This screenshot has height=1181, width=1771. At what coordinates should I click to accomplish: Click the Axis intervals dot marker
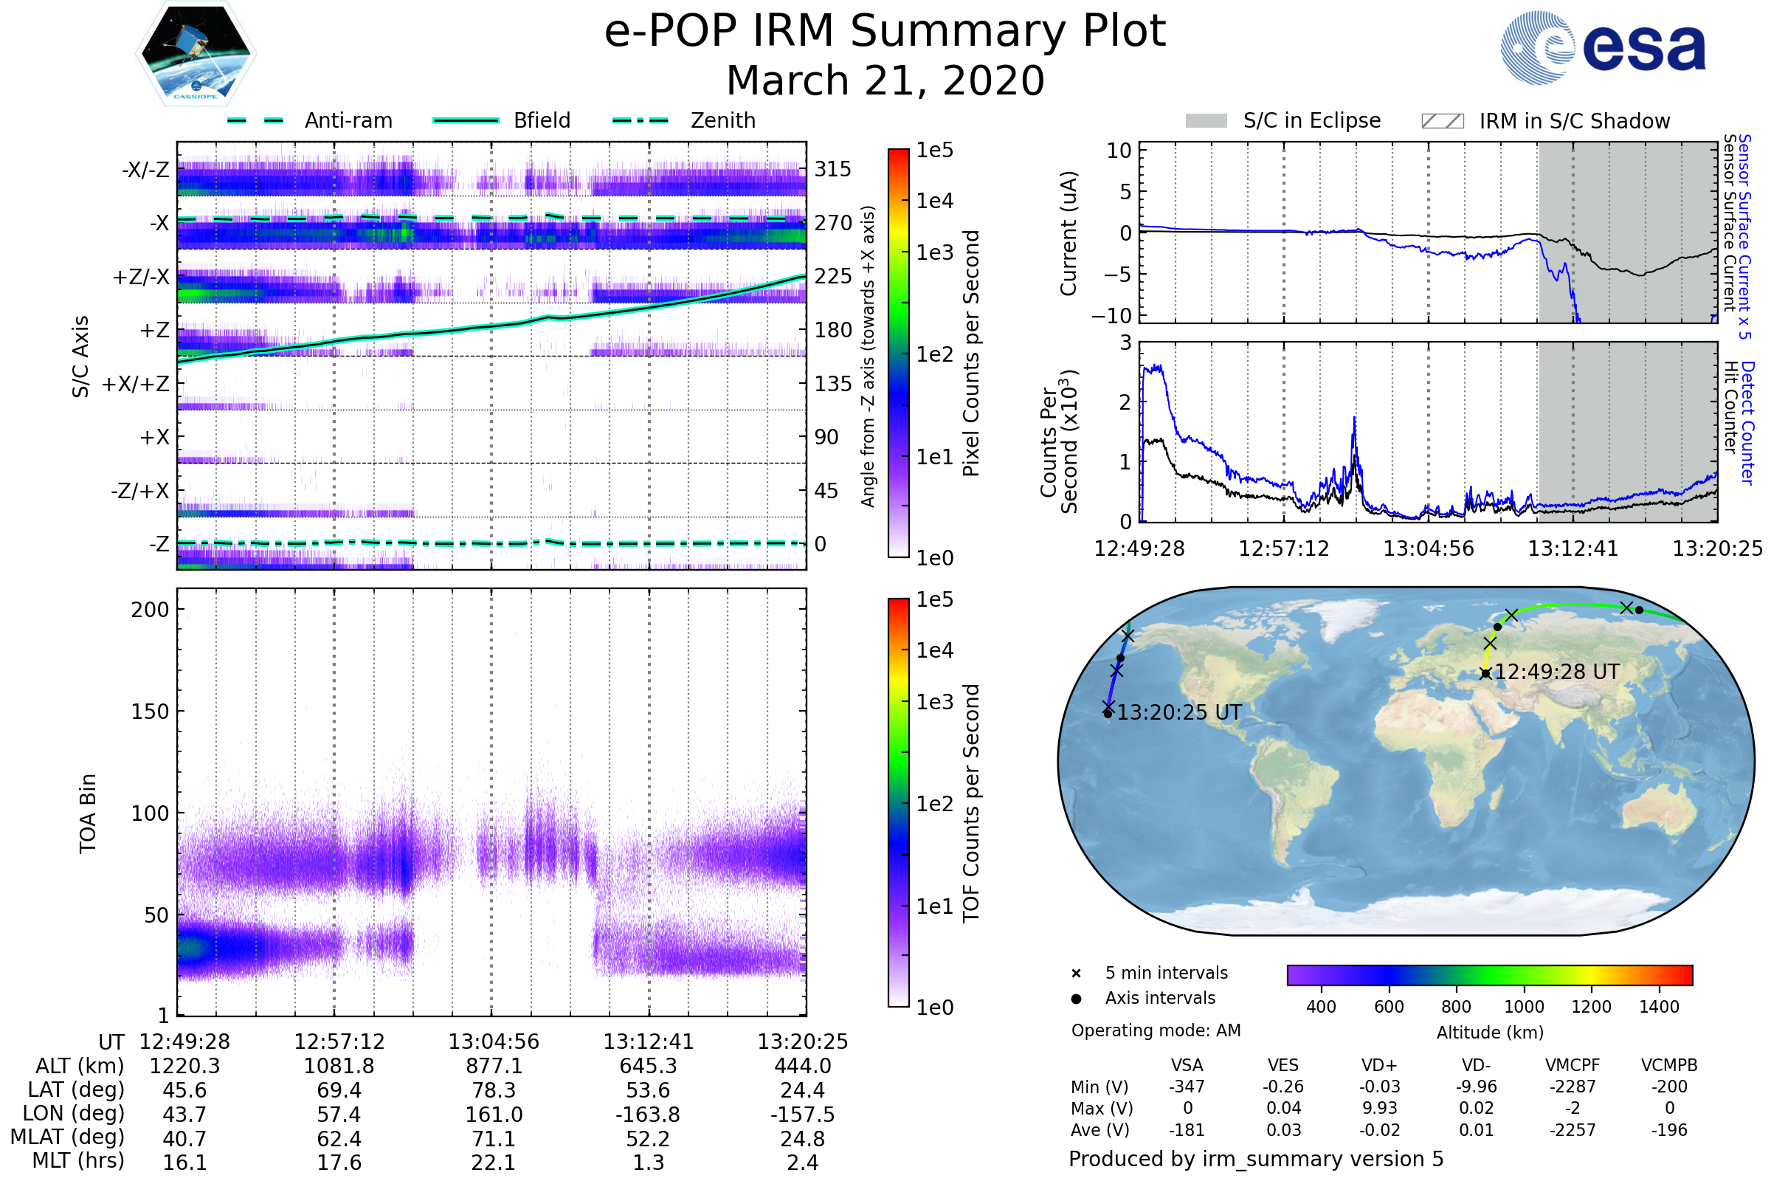(x=1076, y=999)
